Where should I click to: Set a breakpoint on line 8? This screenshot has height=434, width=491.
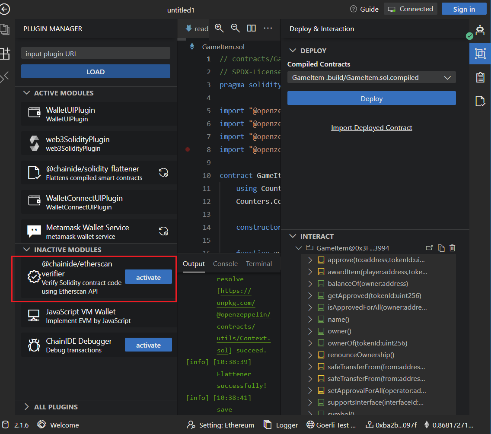click(188, 149)
